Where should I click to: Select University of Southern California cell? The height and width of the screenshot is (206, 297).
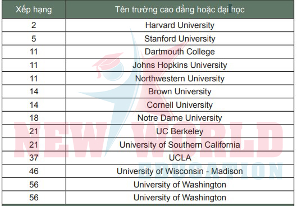[x=180, y=145]
